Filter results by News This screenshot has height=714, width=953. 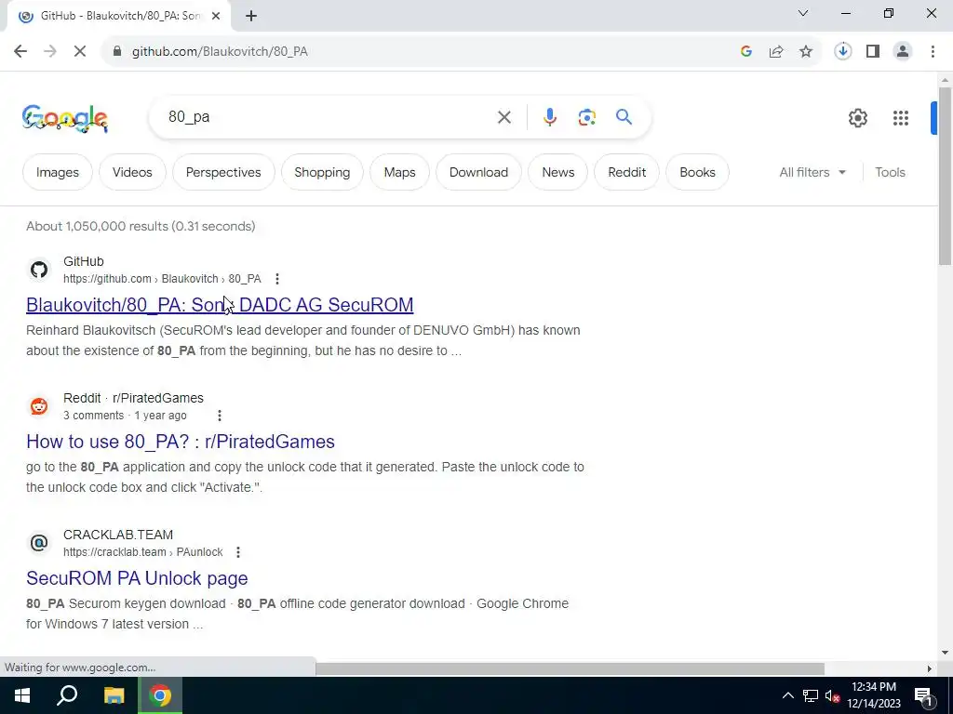558,172
